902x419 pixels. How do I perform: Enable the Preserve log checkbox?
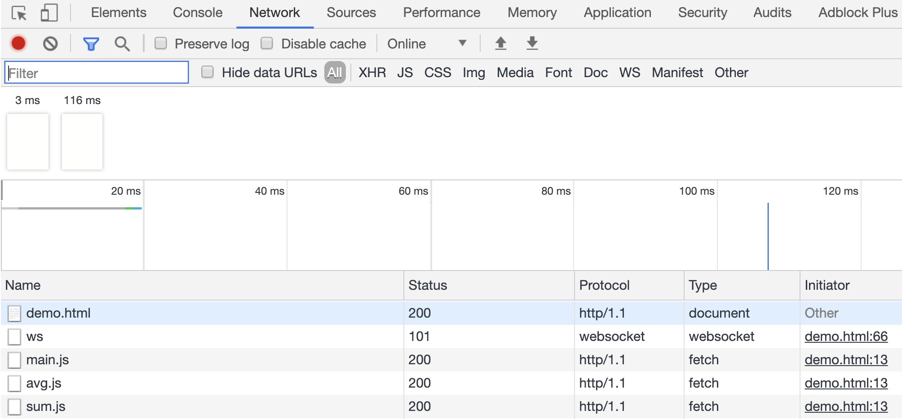161,44
